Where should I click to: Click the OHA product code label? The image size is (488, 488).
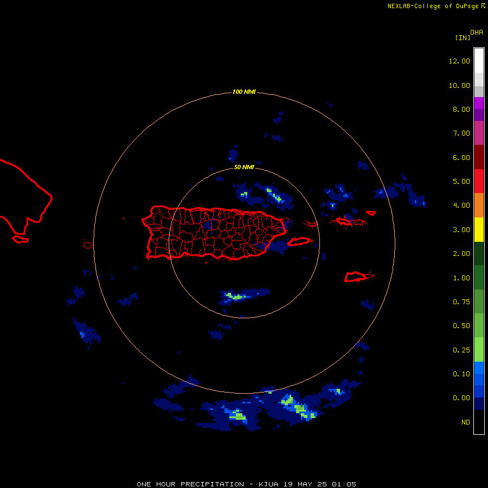point(477,32)
